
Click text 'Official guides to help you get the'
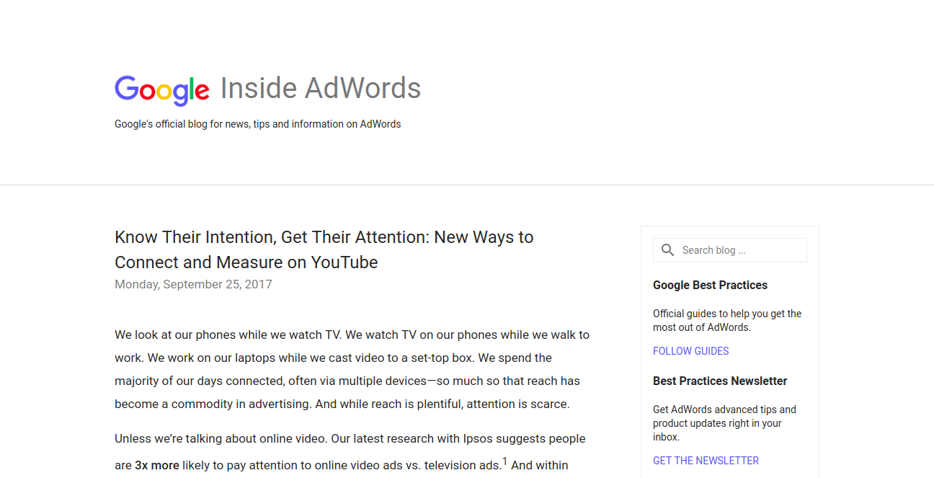tap(727, 314)
